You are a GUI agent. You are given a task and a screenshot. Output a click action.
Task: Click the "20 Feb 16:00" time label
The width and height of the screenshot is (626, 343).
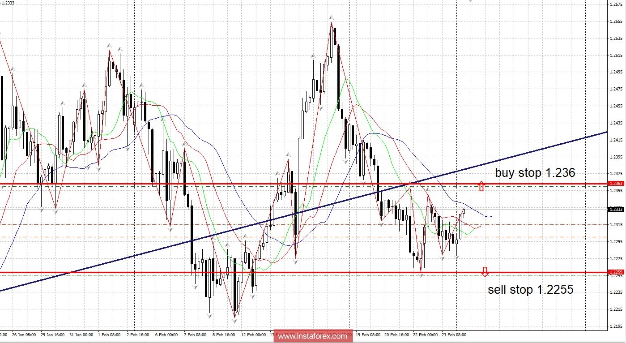(x=397, y=334)
